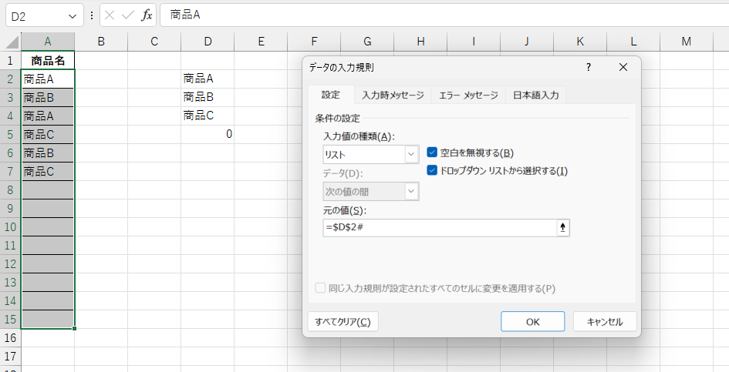Screen dimensions: 729x372
Task: Click the help question mark in dialog
Action: point(589,68)
